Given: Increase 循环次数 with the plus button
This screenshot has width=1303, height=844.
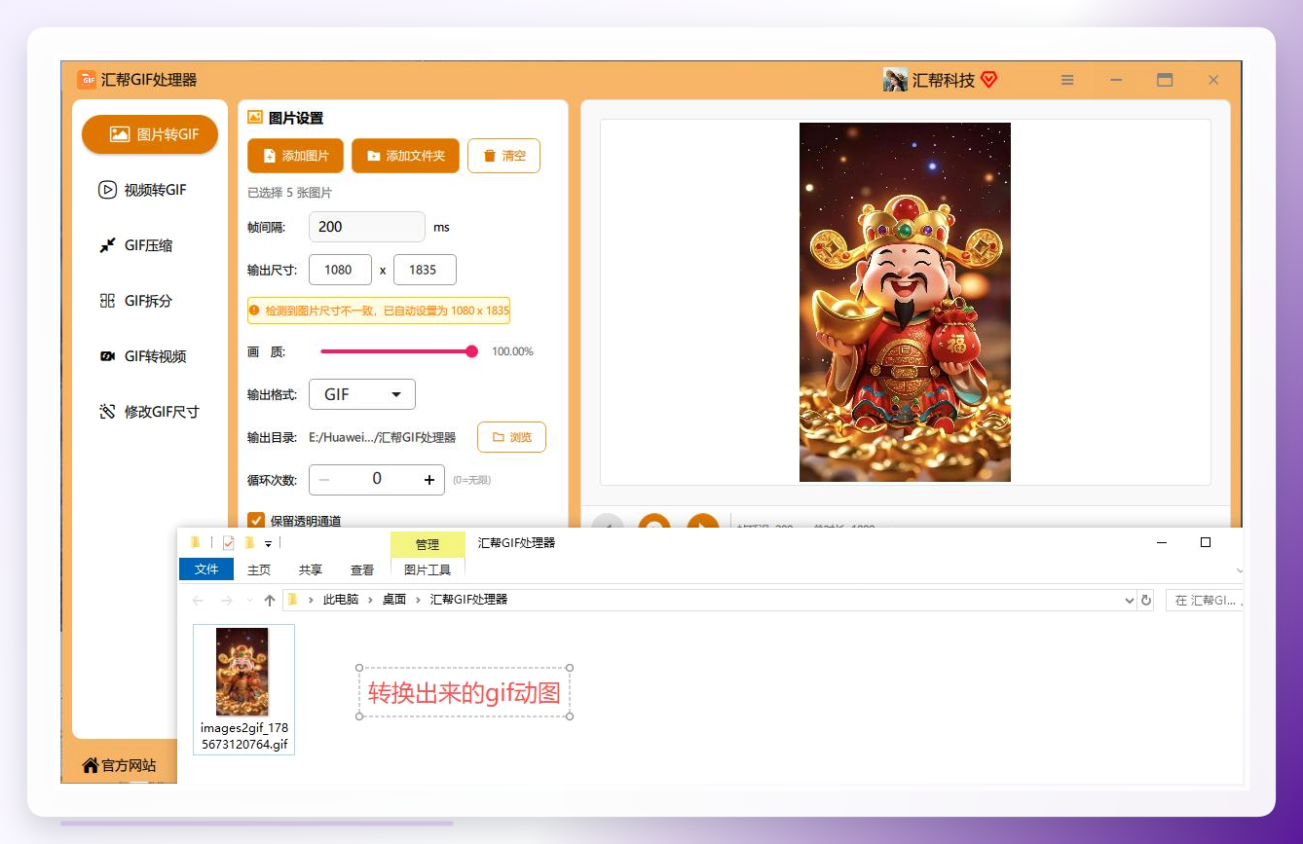Looking at the screenshot, I should (x=428, y=480).
